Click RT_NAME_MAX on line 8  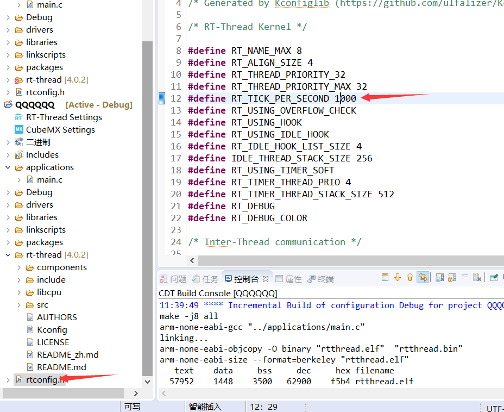[261, 51]
